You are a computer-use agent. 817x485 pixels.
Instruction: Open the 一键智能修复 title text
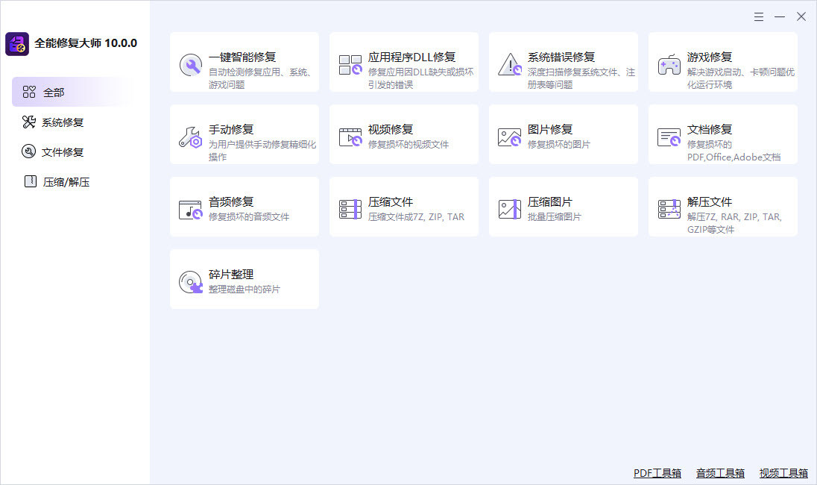pyautogui.click(x=242, y=57)
